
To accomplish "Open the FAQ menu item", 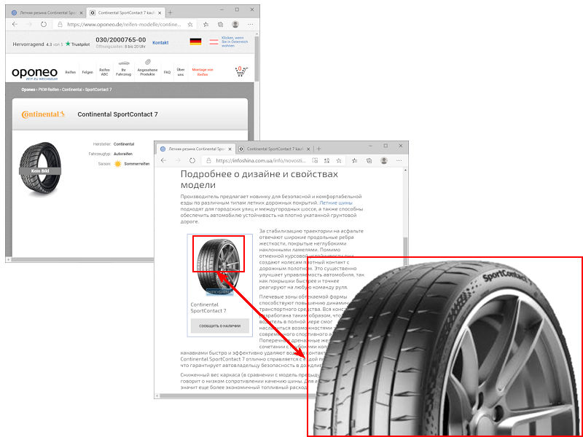I will coord(168,72).
